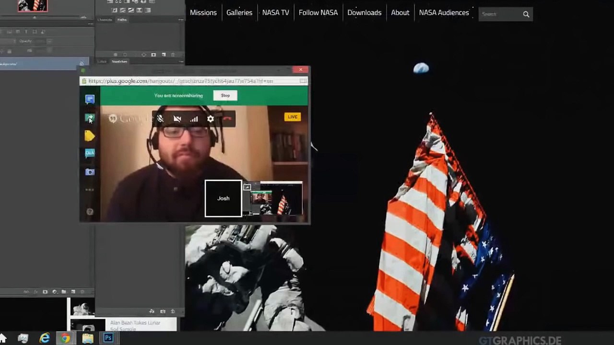Switch to the Swatches tab in Photoshop
The image size is (614, 345).
point(119,61)
